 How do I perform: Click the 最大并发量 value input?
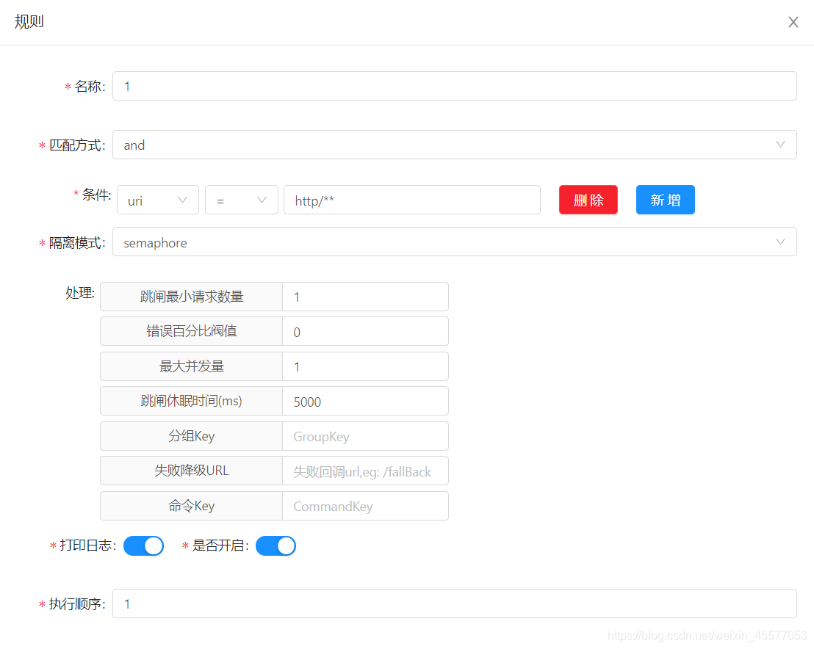(x=365, y=366)
